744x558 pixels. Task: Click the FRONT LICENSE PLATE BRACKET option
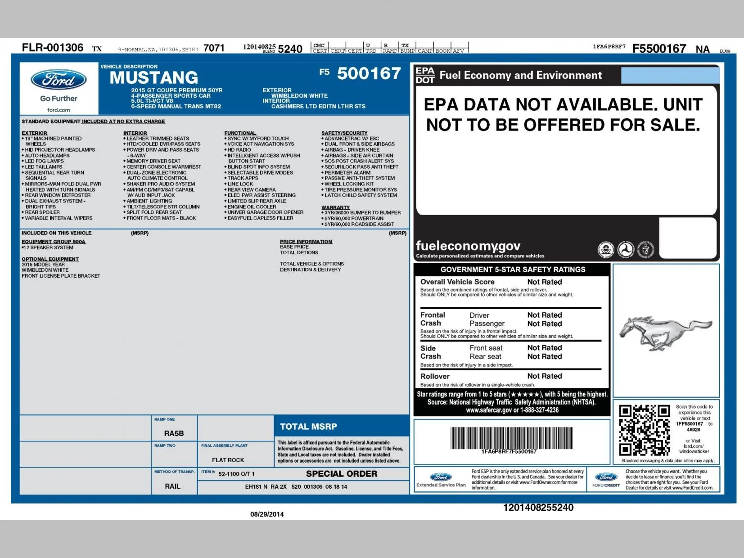tap(61, 276)
